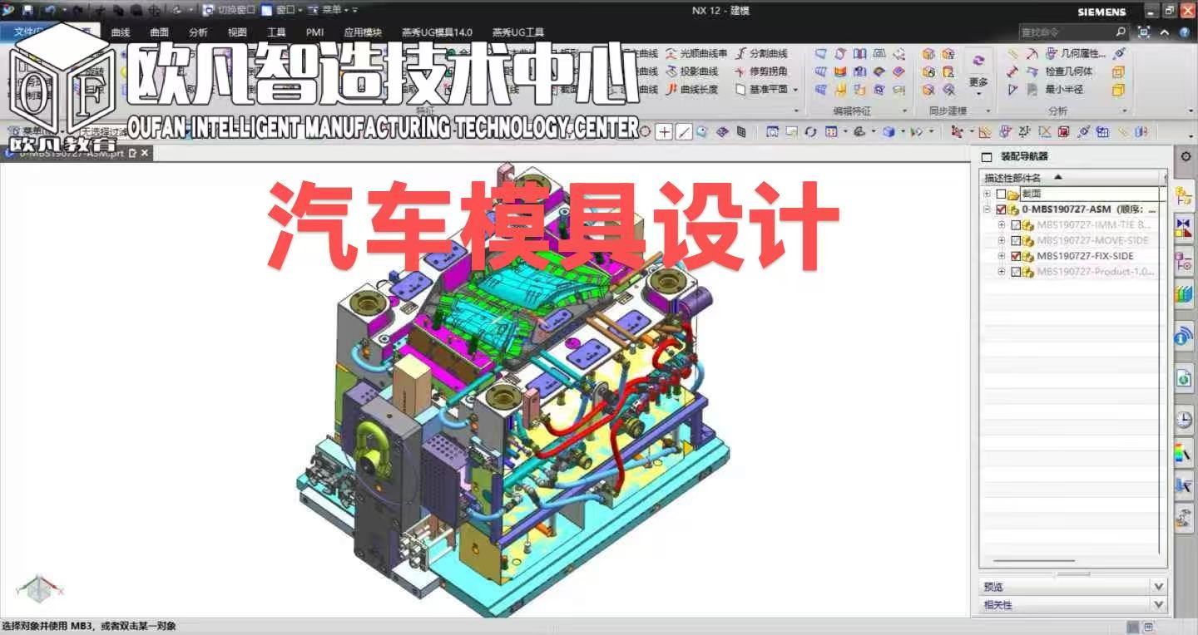Open the History clock icon in sidebar
This screenshot has width=1198, height=635.
[x=1183, y=421]
